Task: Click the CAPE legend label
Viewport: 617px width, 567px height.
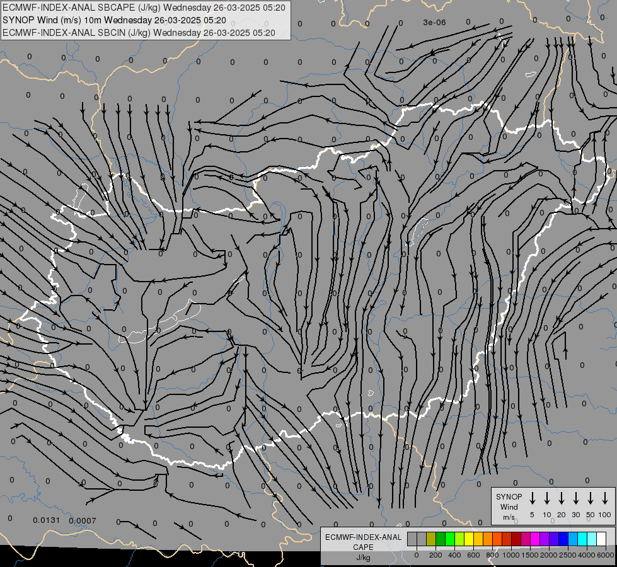Action: pyautogui.click(x=363, y=547)
